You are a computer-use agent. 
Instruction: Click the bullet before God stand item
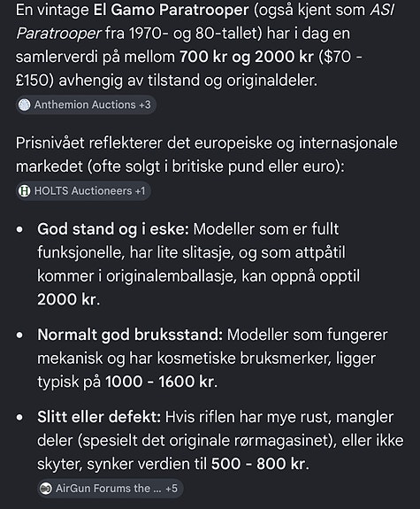(x=19, y=229)
